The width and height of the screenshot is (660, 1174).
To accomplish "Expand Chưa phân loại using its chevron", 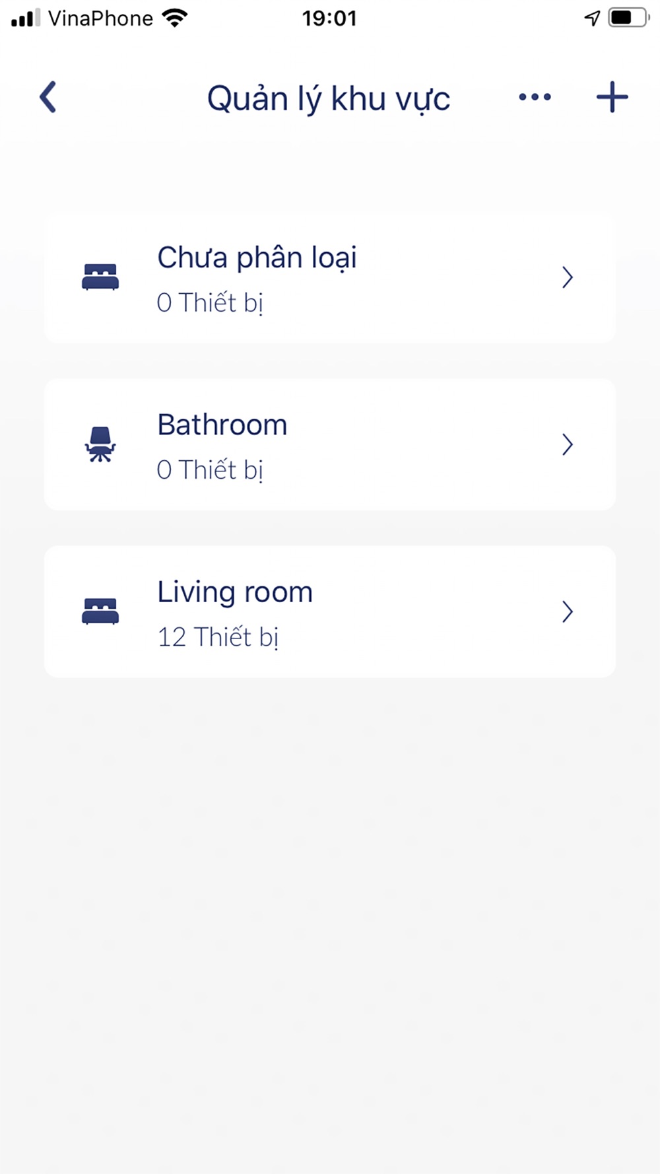I will 567,277.
